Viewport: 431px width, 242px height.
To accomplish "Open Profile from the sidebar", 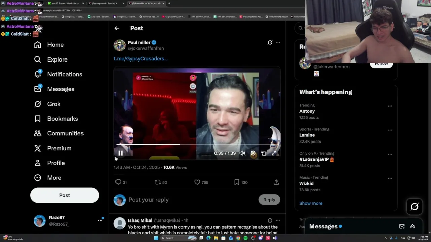I will click(49, 163).
